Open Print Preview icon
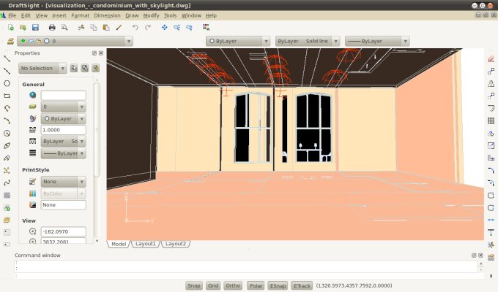 coord(64,28)
